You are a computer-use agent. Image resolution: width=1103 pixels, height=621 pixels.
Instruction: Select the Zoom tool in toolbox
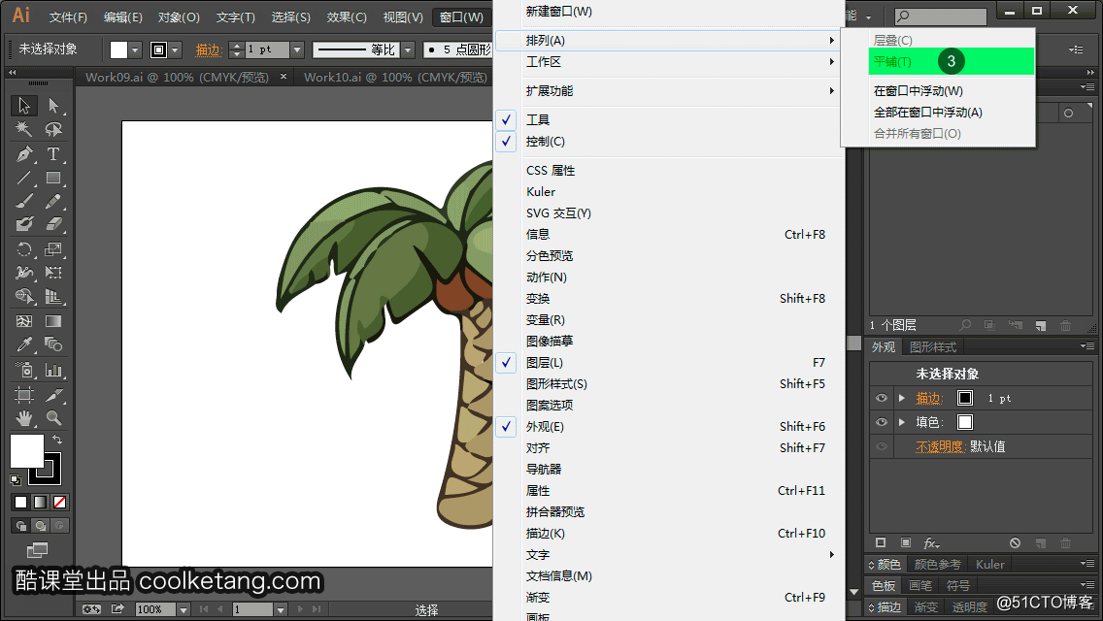(x=53, y=418)
